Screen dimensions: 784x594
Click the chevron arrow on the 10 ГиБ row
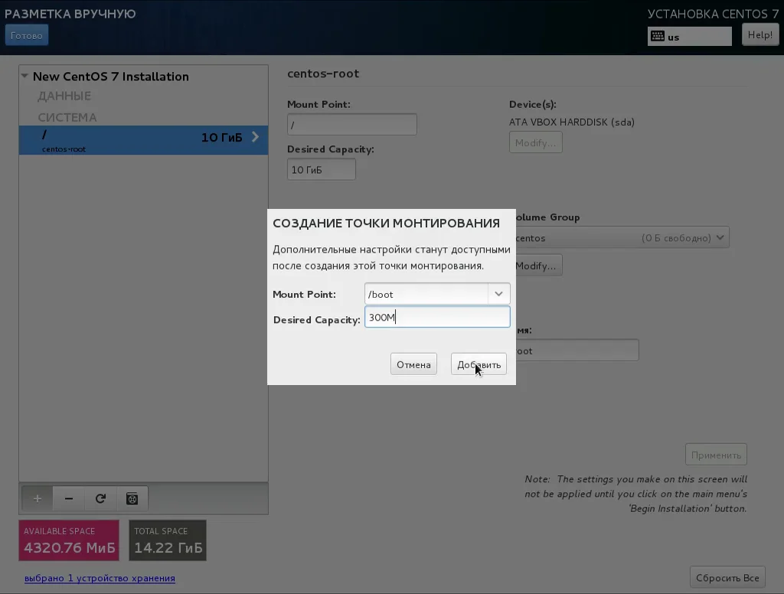(255, 137)
